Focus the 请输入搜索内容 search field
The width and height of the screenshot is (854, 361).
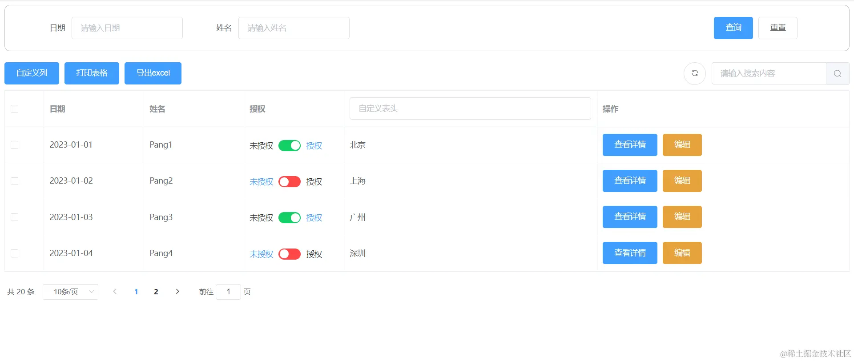769,73
